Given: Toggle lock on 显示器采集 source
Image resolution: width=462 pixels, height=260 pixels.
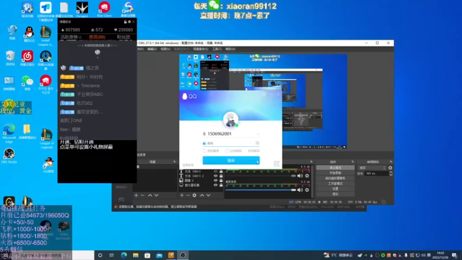Looking at the screenshot, I should click(x=221, y=185).
